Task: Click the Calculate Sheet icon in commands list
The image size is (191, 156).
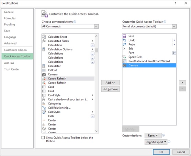Action: tap(44, 37)
